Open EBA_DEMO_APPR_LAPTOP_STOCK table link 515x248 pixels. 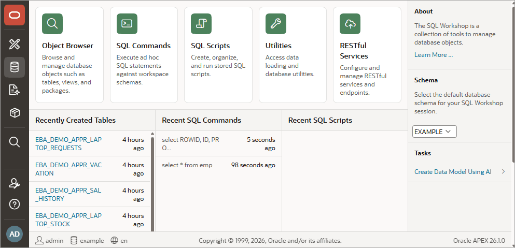(68, 220)
